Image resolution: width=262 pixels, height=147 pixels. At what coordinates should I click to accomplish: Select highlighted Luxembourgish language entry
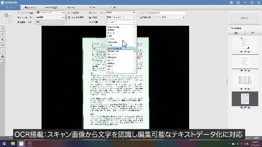pyautogui.click(x=120, y=48)
